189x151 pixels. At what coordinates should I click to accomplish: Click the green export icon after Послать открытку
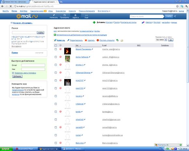[x=118, y=40]
